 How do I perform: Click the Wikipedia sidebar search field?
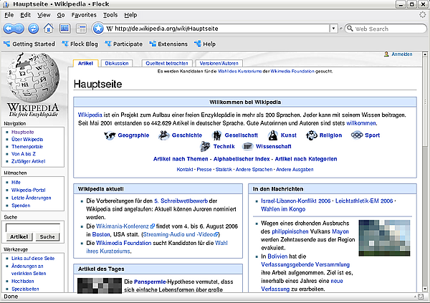33,228
